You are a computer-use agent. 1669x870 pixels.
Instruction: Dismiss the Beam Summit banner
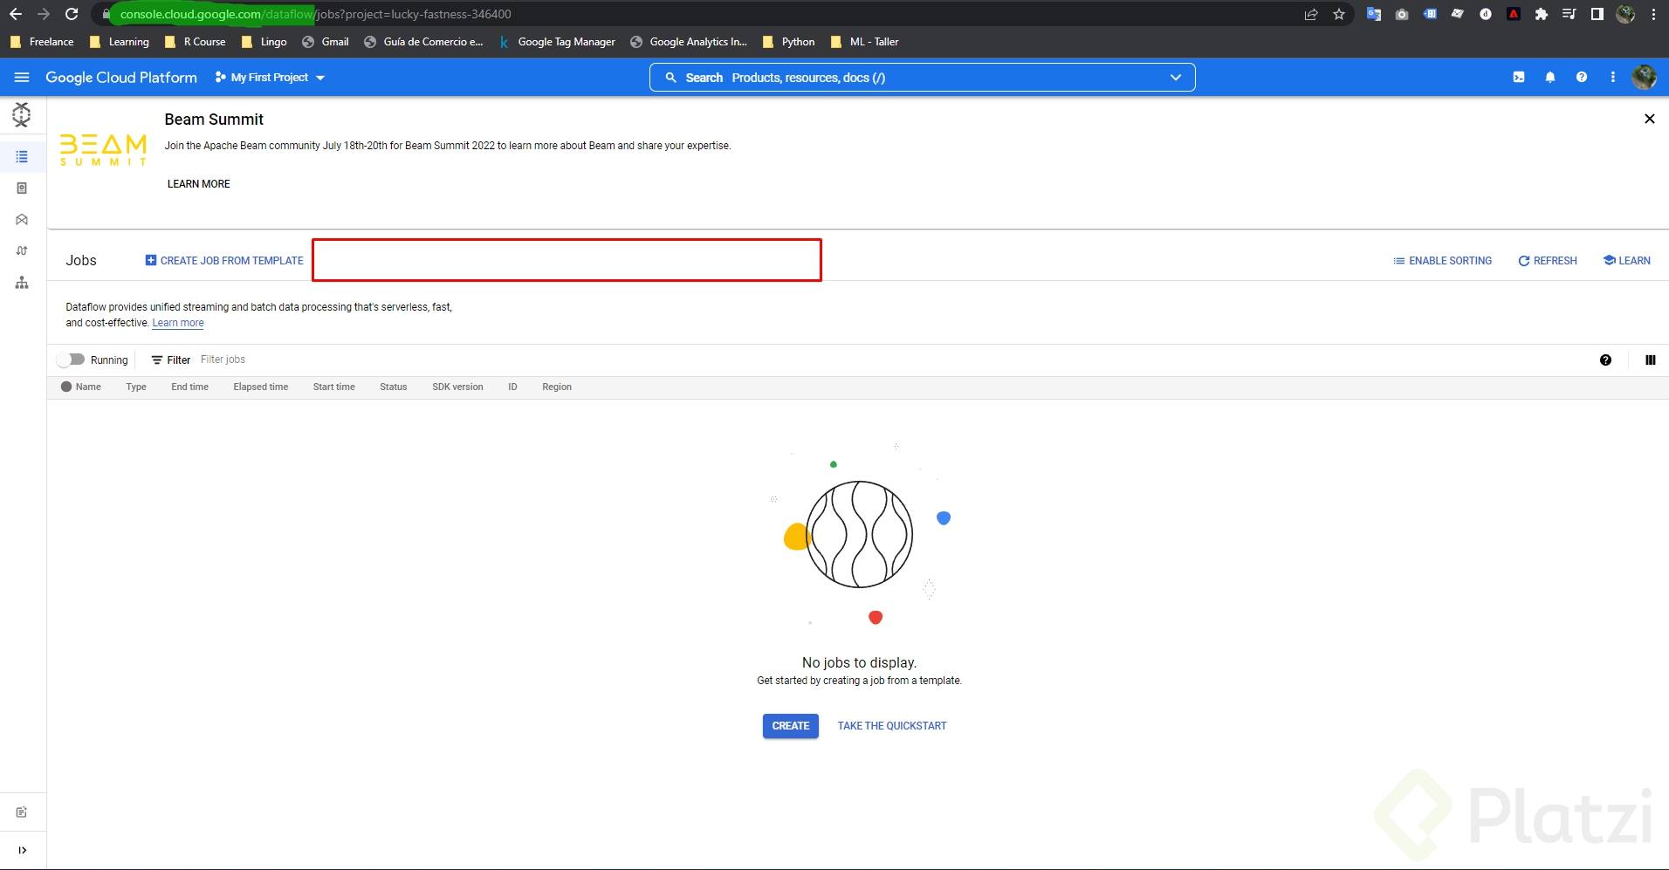point(1649,119)
